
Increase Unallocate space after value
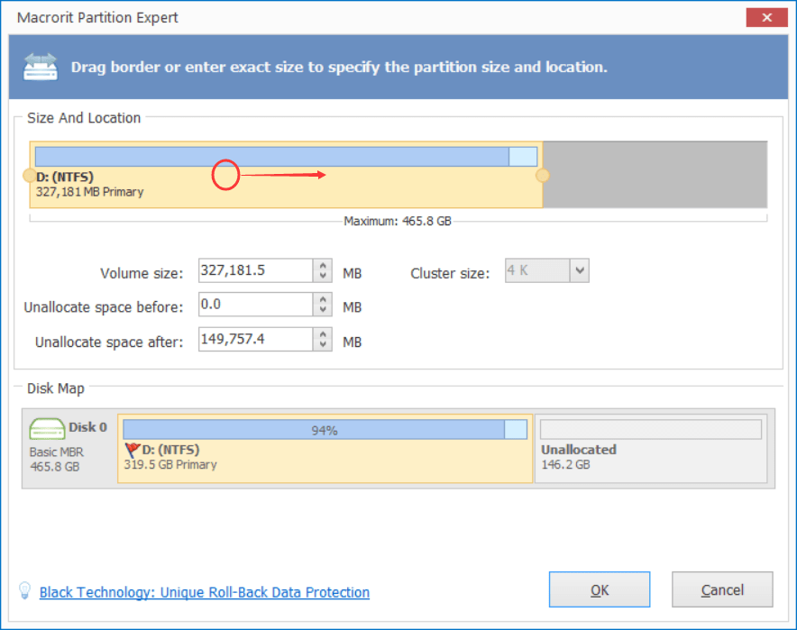[x=323, y=334]
